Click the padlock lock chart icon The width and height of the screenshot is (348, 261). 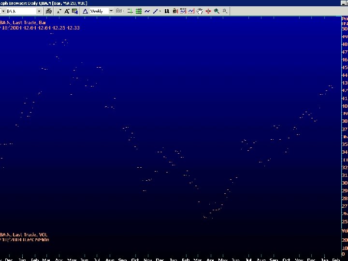tap(175, 11)
